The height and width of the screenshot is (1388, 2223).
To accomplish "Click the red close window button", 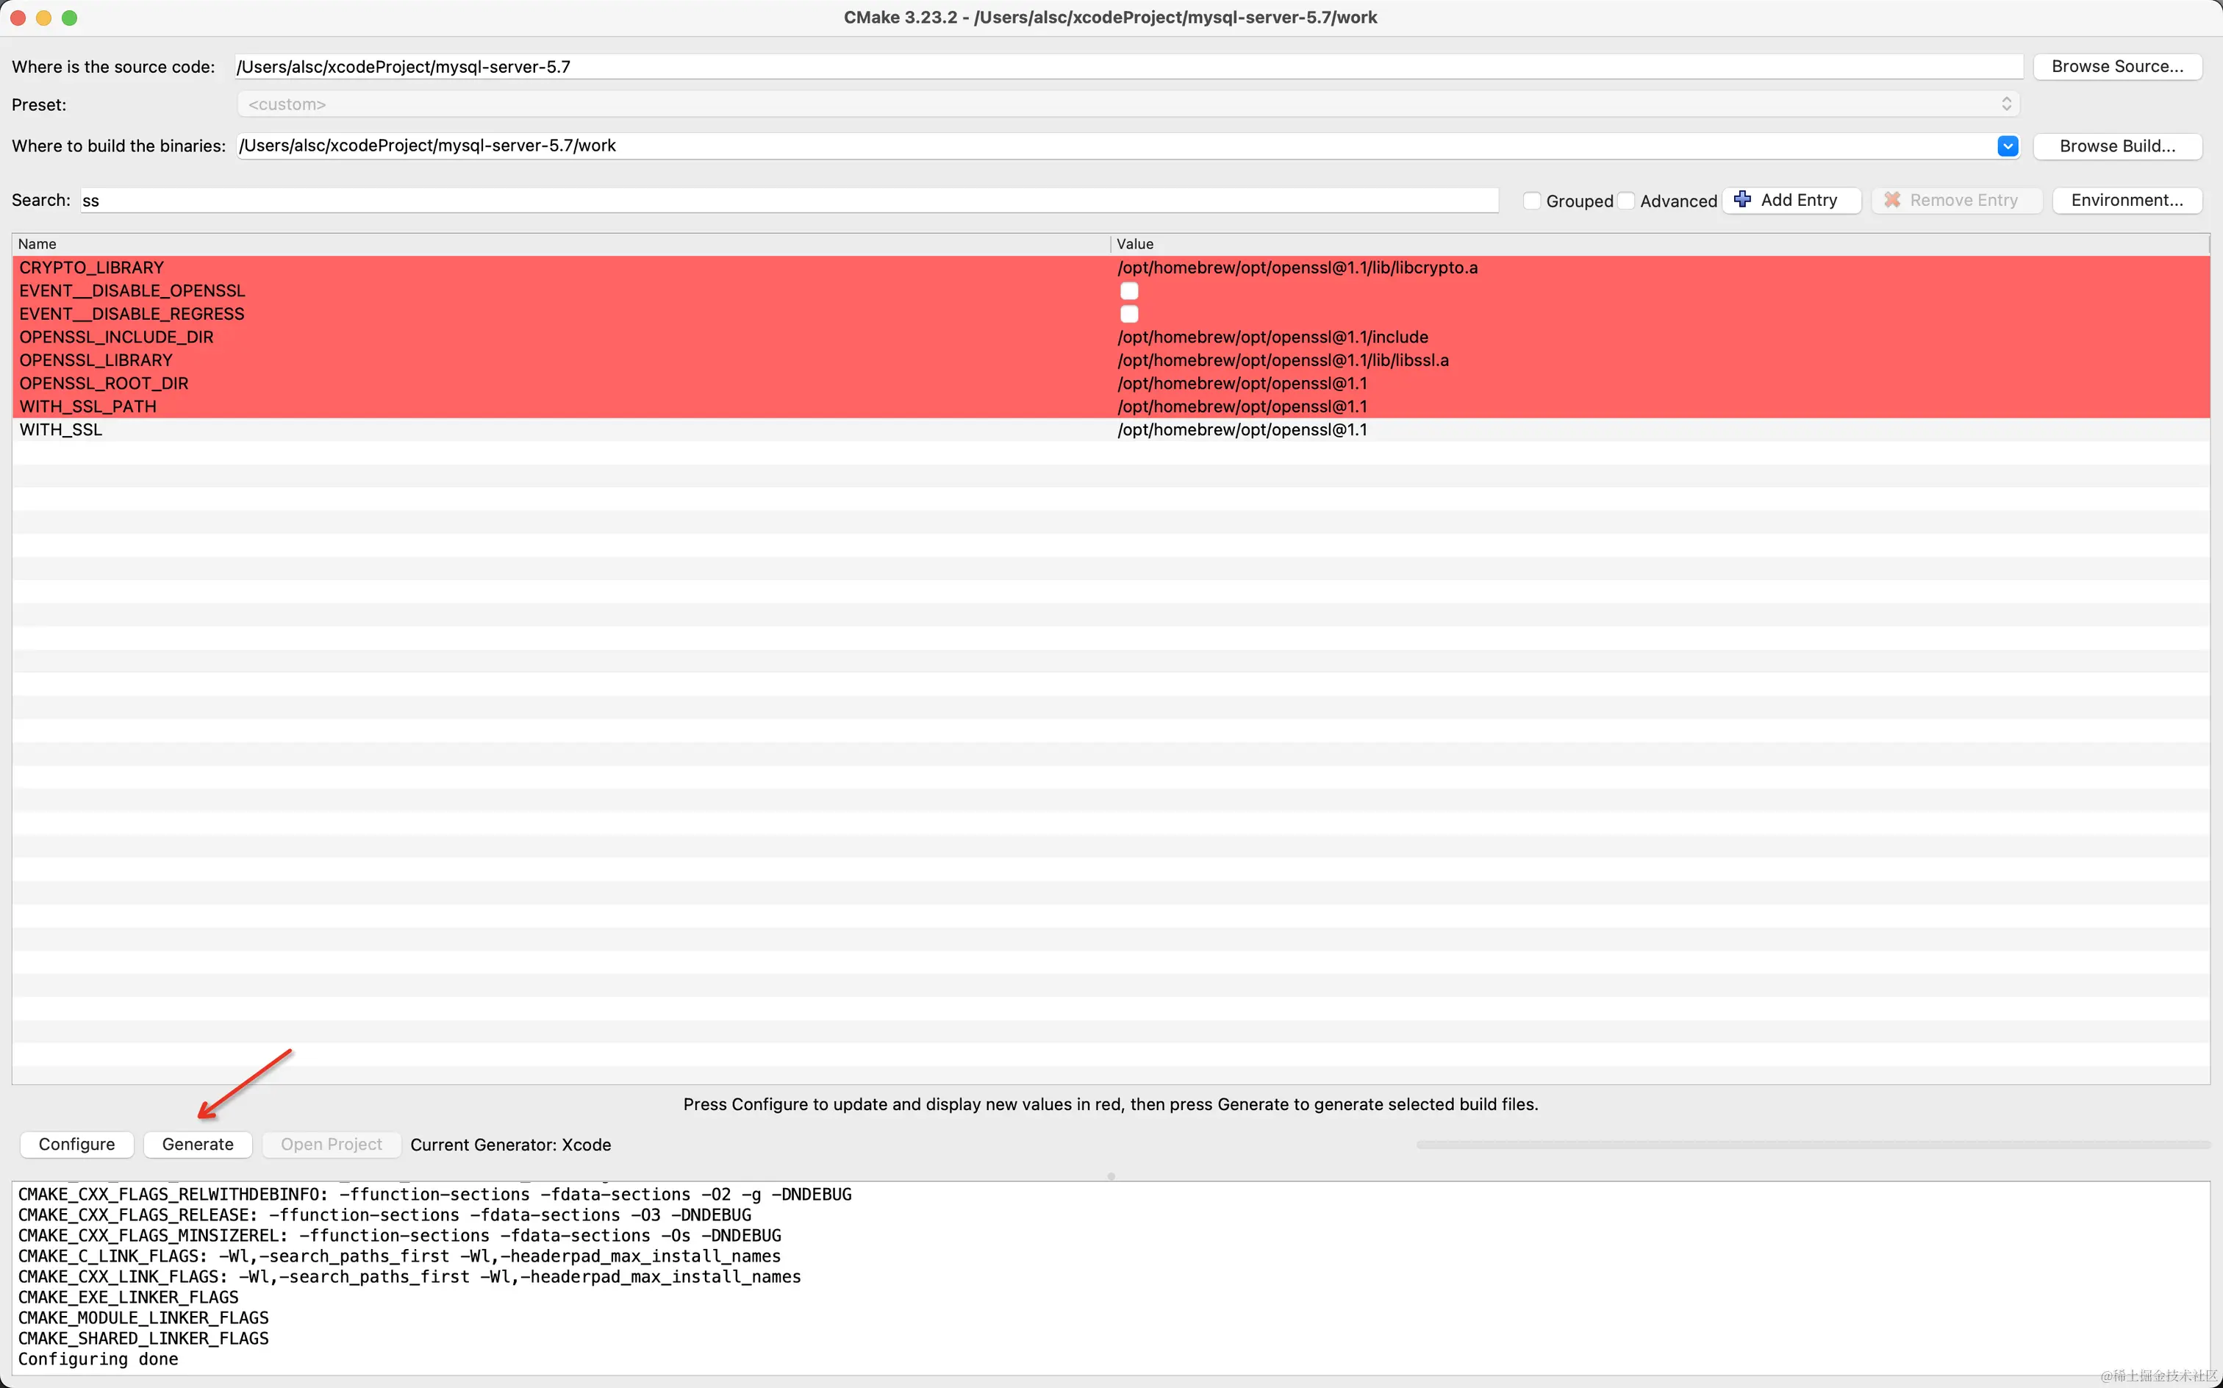I will coord(18,18).
